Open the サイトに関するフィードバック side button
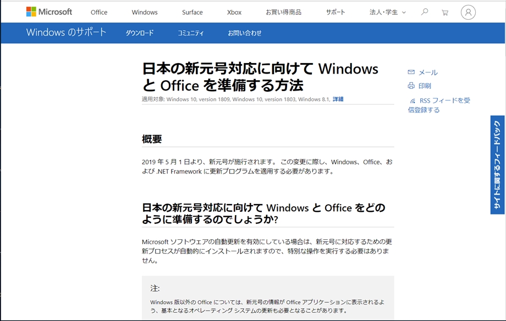 coord(497,165)
